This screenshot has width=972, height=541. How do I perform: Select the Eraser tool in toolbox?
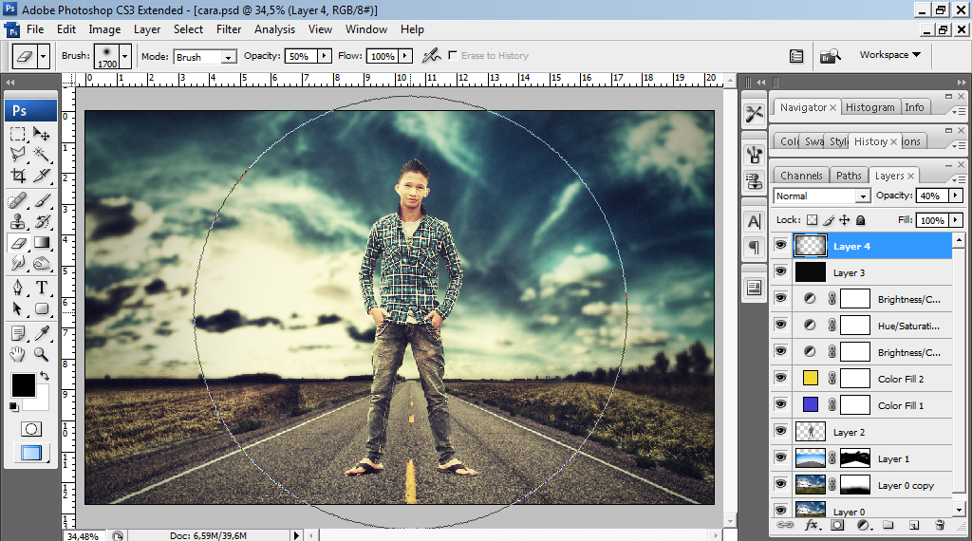pos(18,243)
